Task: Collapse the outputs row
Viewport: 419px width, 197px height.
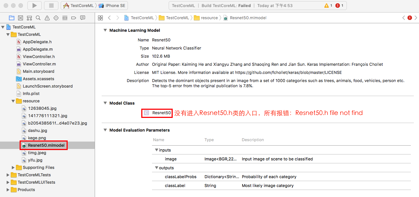Action: [x=156, y=168]
